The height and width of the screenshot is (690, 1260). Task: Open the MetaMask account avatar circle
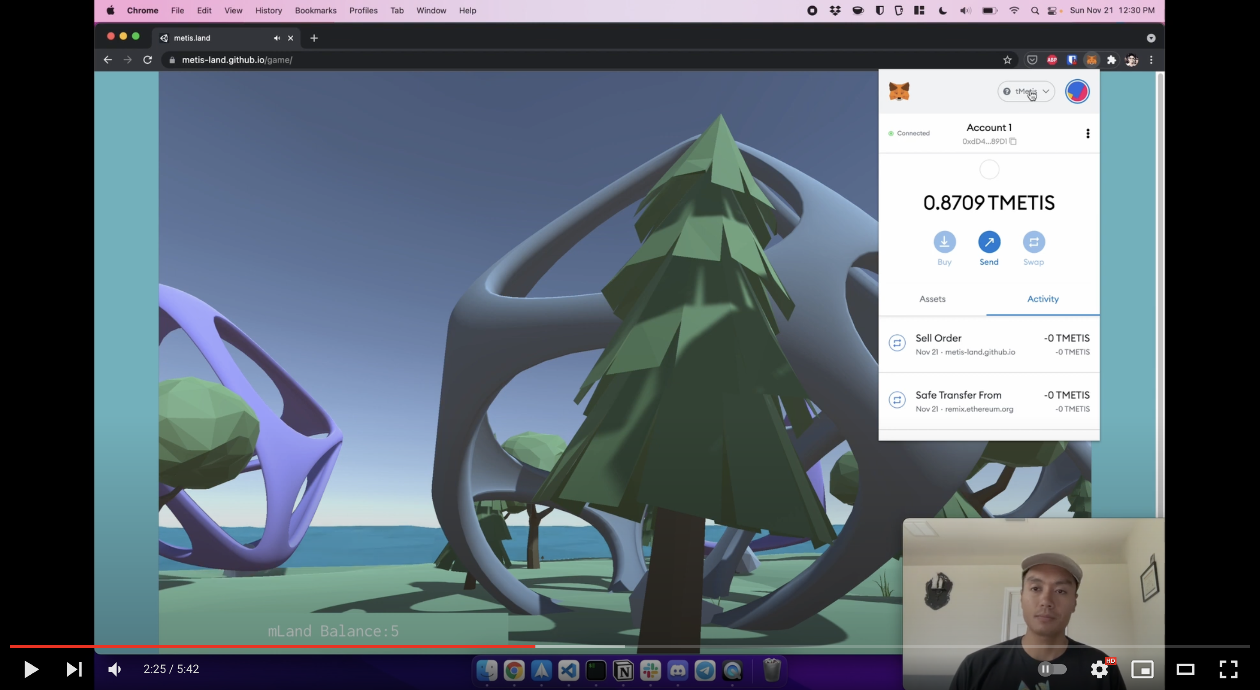click(x=1077, y=91)
